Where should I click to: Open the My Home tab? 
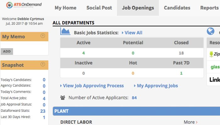click(x=65, y=8)
